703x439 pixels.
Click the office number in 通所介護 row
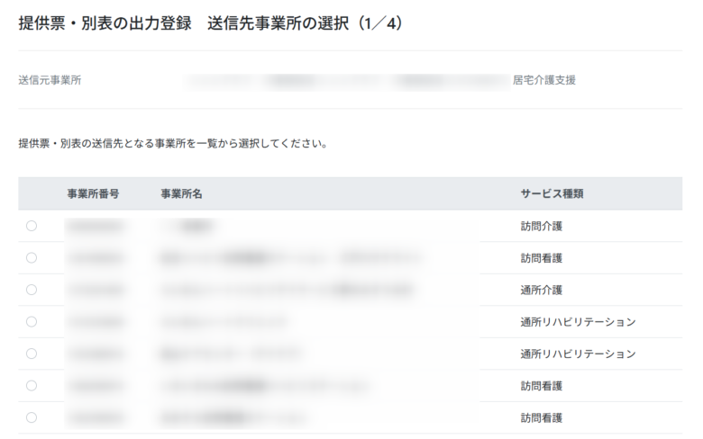(x=96, y=290)
